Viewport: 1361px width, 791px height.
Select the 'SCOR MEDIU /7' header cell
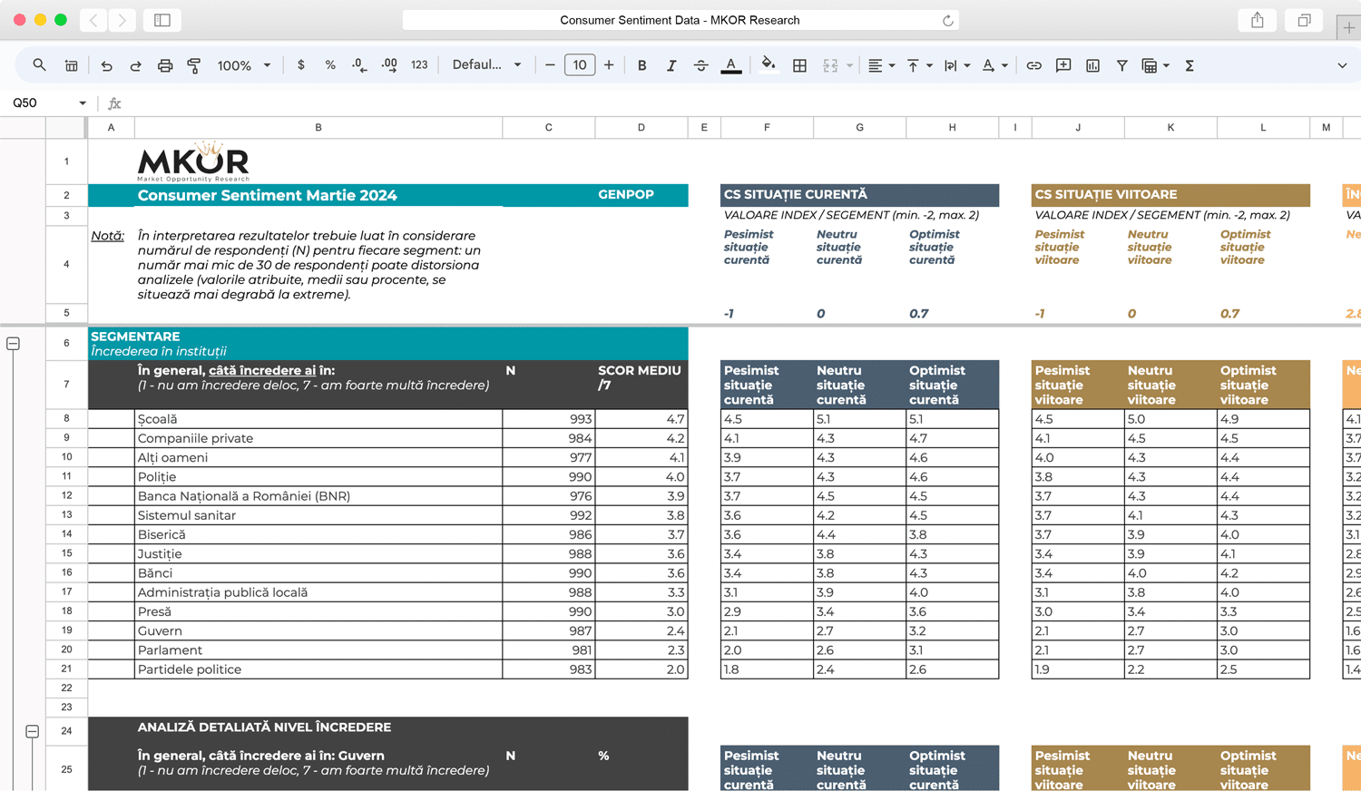point(641,385)
